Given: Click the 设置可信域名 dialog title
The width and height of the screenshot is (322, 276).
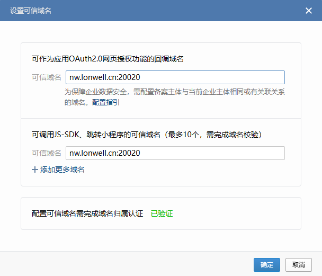Looking at the screenshot, I should coord(31,11).
